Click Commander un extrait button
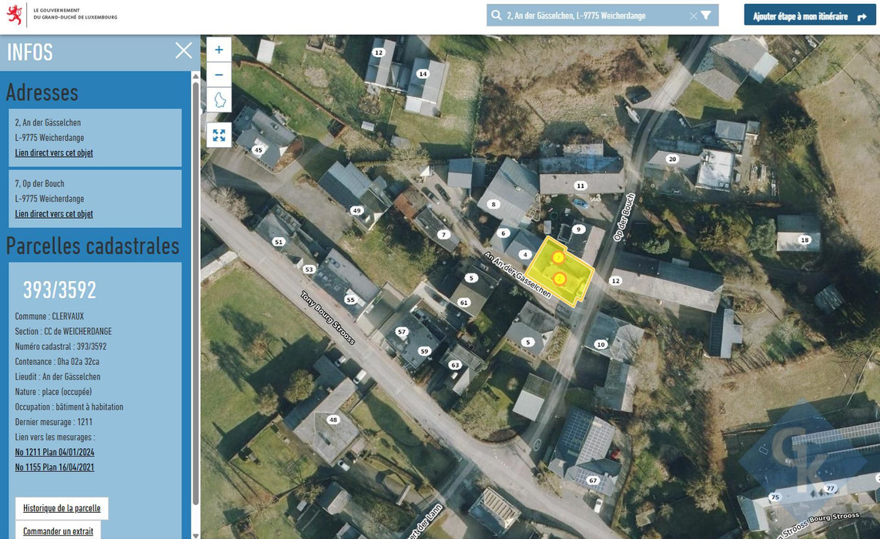The height and width of the screenshot is (539, 880). click(x=59, y=531)
